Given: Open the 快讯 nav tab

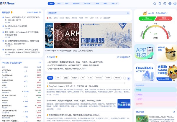Looking at the screenshot, I should tap(67, 4).
